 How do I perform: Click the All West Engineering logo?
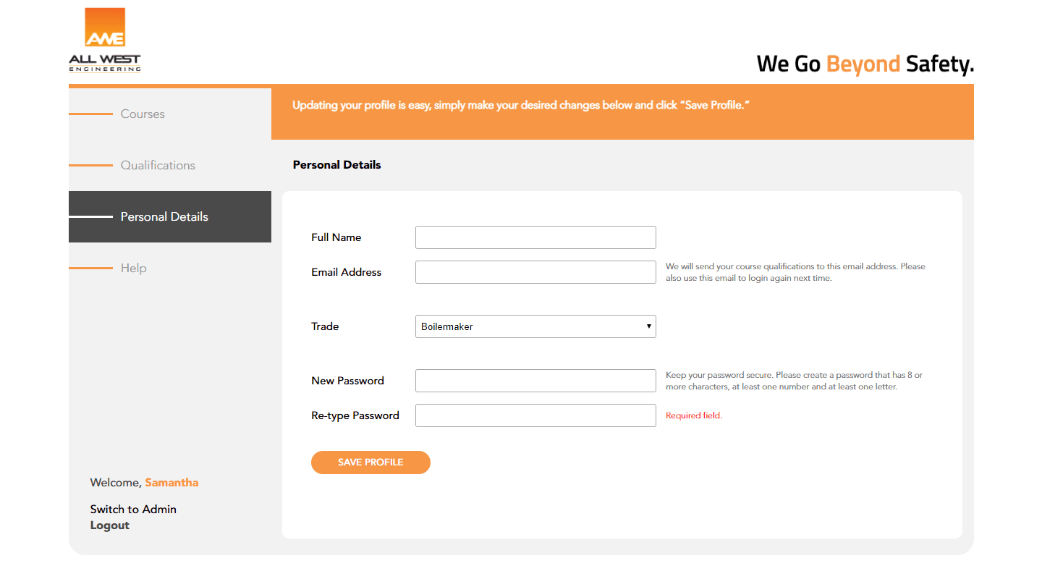point(105,41)
